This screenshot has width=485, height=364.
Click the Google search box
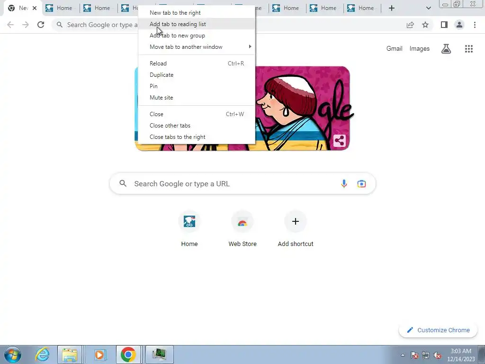(x=242, y=183)
